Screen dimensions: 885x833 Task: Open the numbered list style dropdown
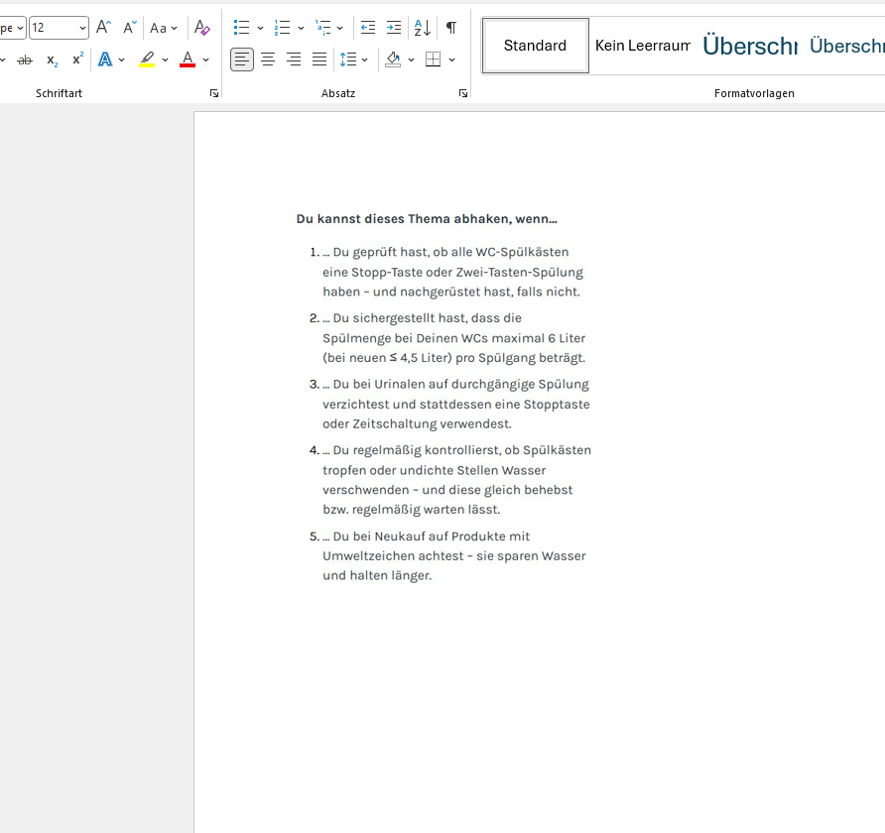tap(301, 28)
